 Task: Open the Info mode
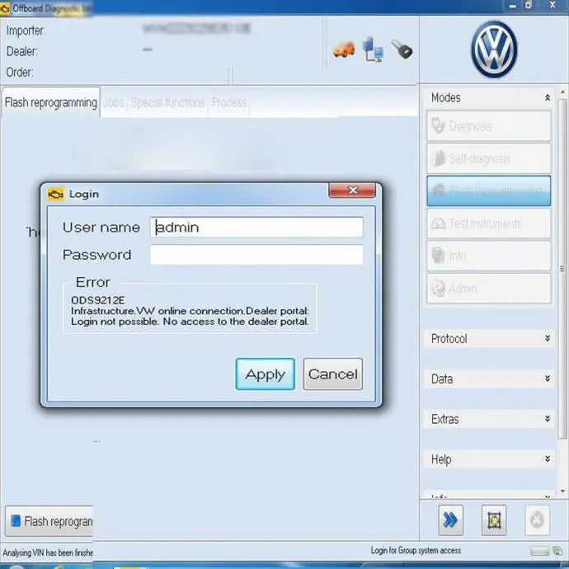[489, 256]
